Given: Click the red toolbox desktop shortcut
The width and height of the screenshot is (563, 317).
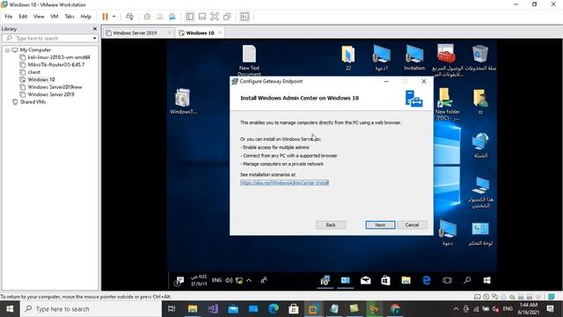Looking at the screenshot, I should (447, 60).
